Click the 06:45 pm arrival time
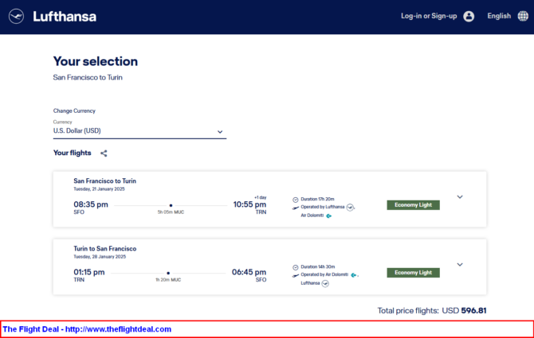The height and width of the screenshot is (338, 534). (249, 272)
